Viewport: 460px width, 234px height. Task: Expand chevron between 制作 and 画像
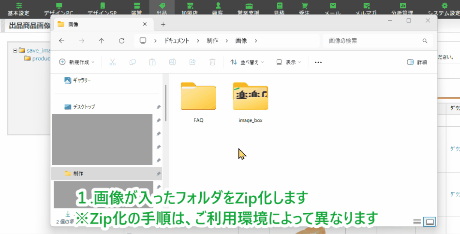click(x=227, y=41)
